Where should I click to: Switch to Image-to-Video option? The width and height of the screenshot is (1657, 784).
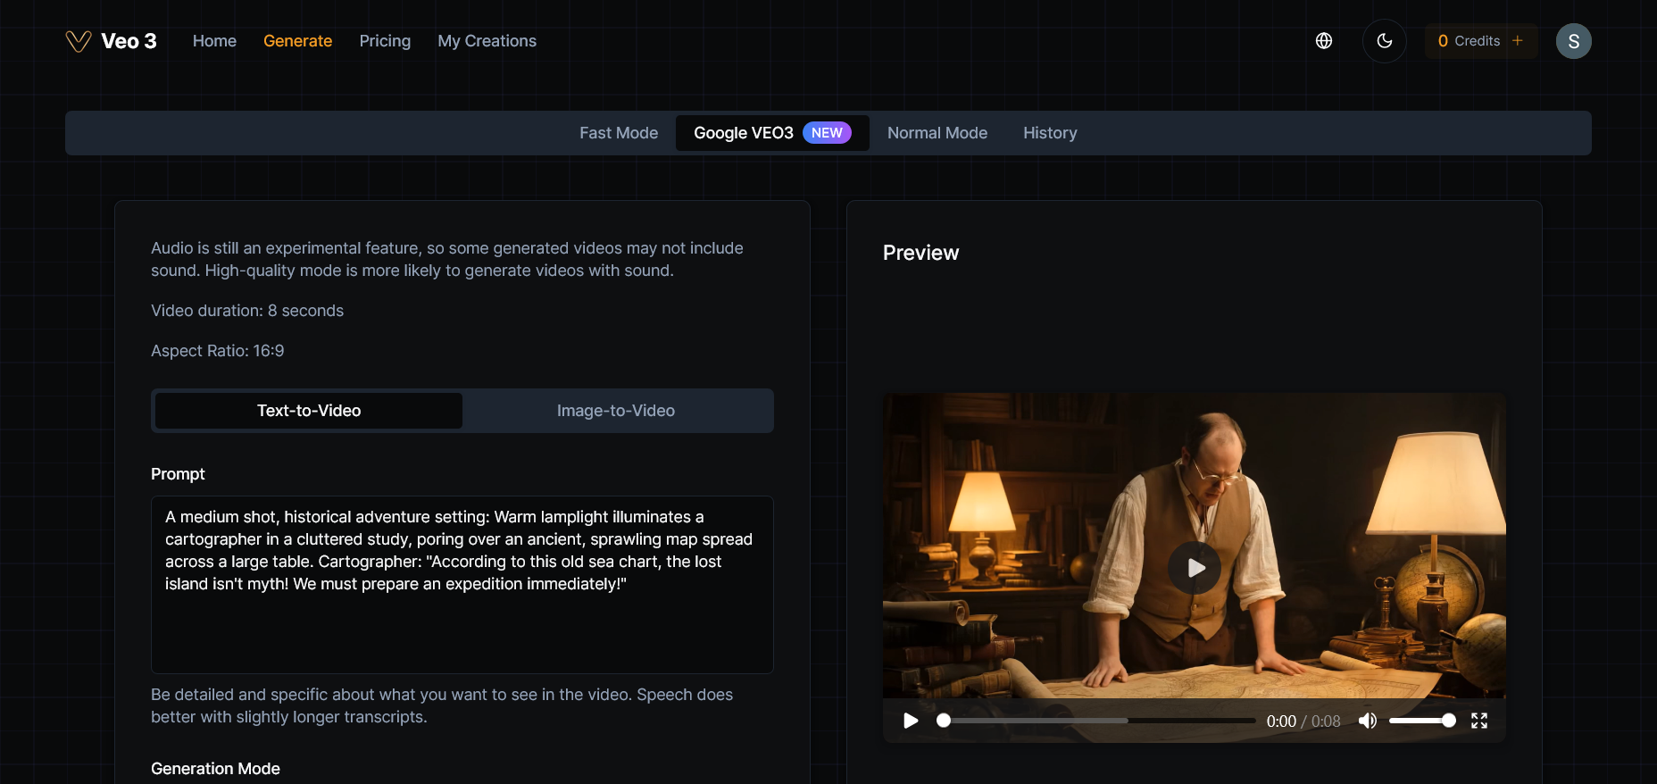(x=616, y=411)
